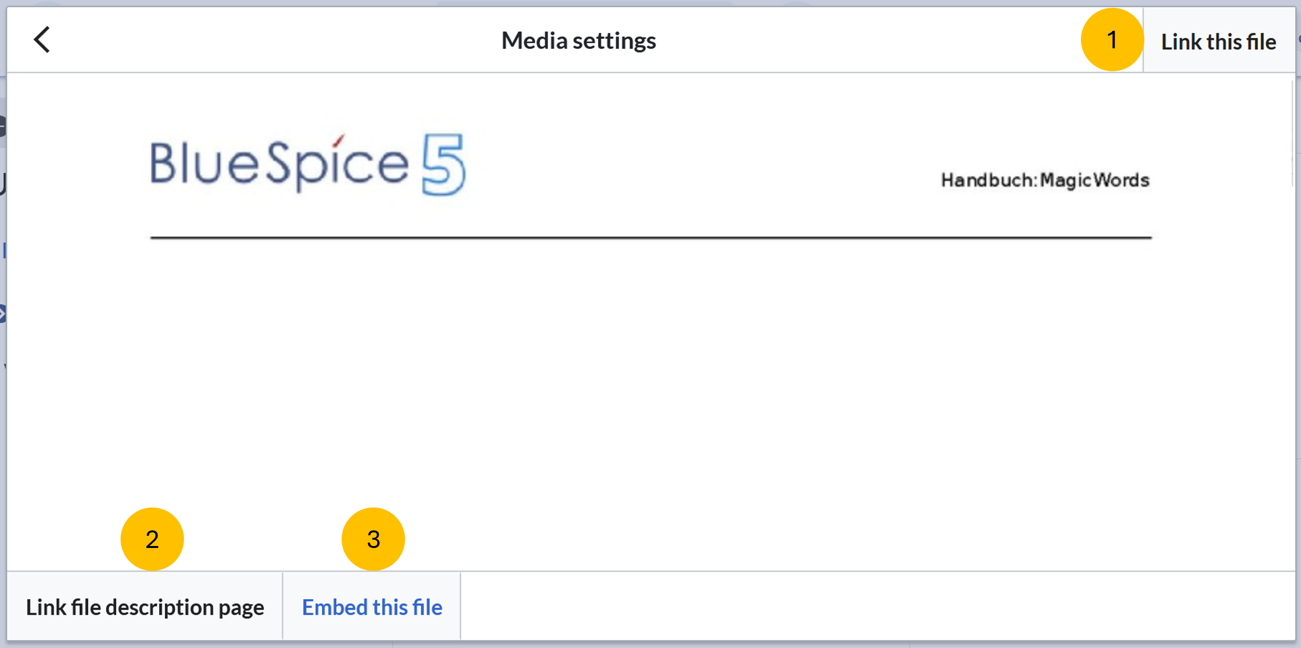This screenshot has height=648, width=1301.
Task: Click the Handbuch:MagicWords text in preview
Action: pyautogui.click(x=1045, y=181)
